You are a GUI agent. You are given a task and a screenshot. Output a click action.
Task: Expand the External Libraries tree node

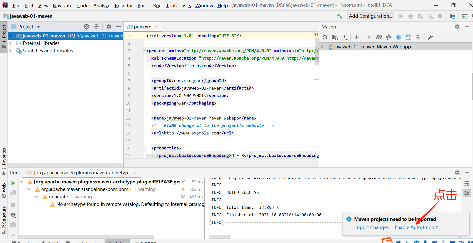[11, 43]
